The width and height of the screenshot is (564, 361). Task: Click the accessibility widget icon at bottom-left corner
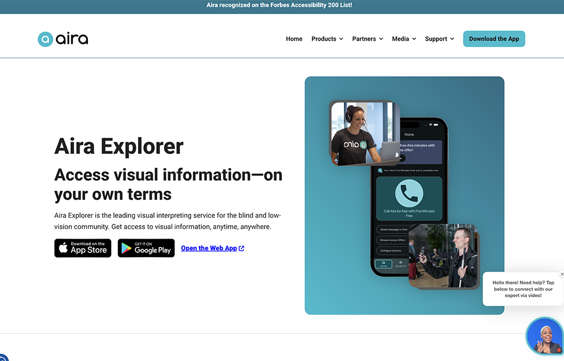click(x=3, y=358)
